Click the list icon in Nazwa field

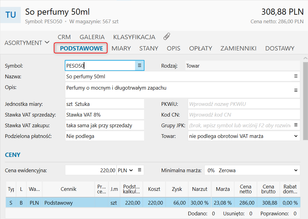coord(296,76)
